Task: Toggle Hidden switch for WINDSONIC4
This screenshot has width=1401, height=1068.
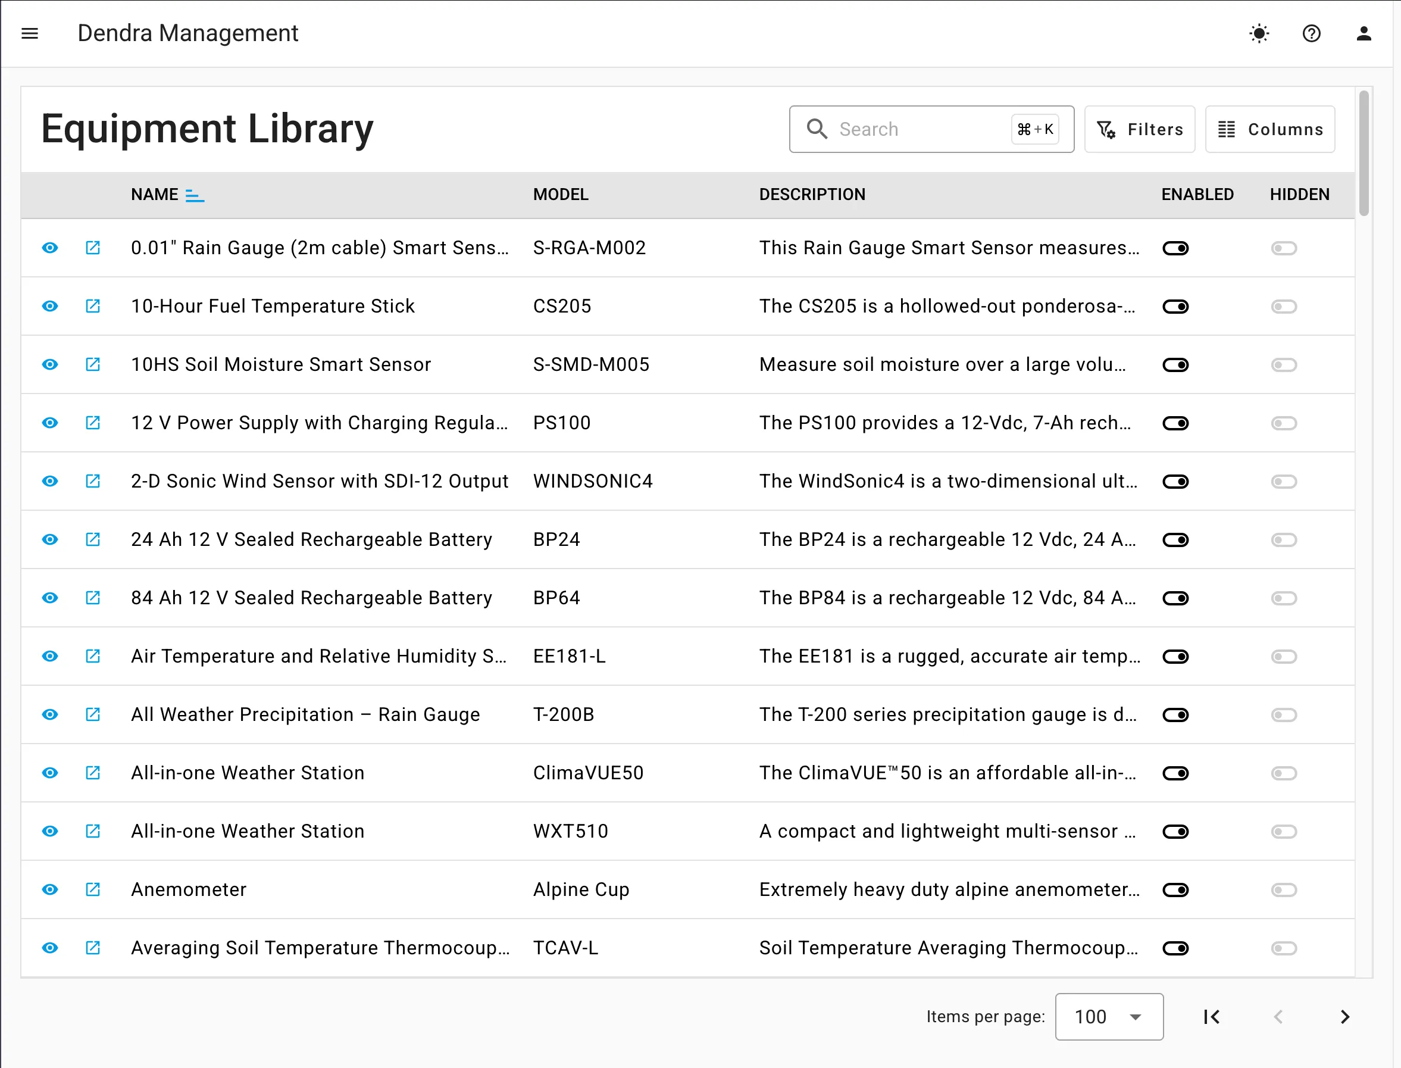Action: [x=1283, y=482]
